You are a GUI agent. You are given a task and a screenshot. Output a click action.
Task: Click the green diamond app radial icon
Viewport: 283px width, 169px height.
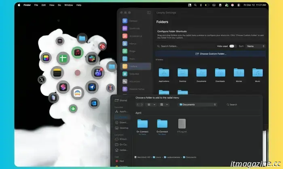73,109
